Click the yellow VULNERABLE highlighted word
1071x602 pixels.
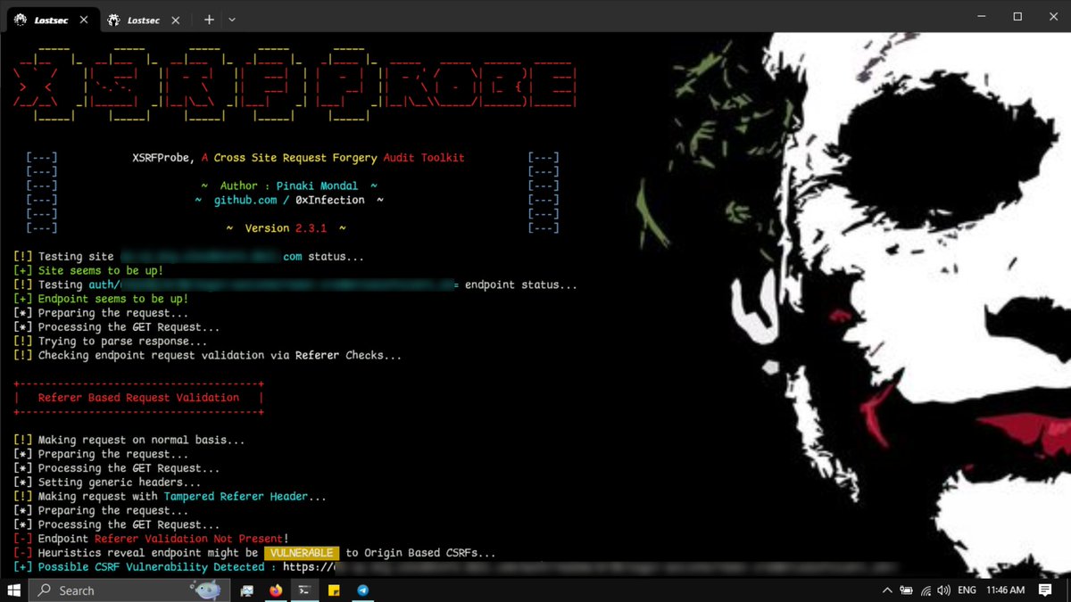302,553
